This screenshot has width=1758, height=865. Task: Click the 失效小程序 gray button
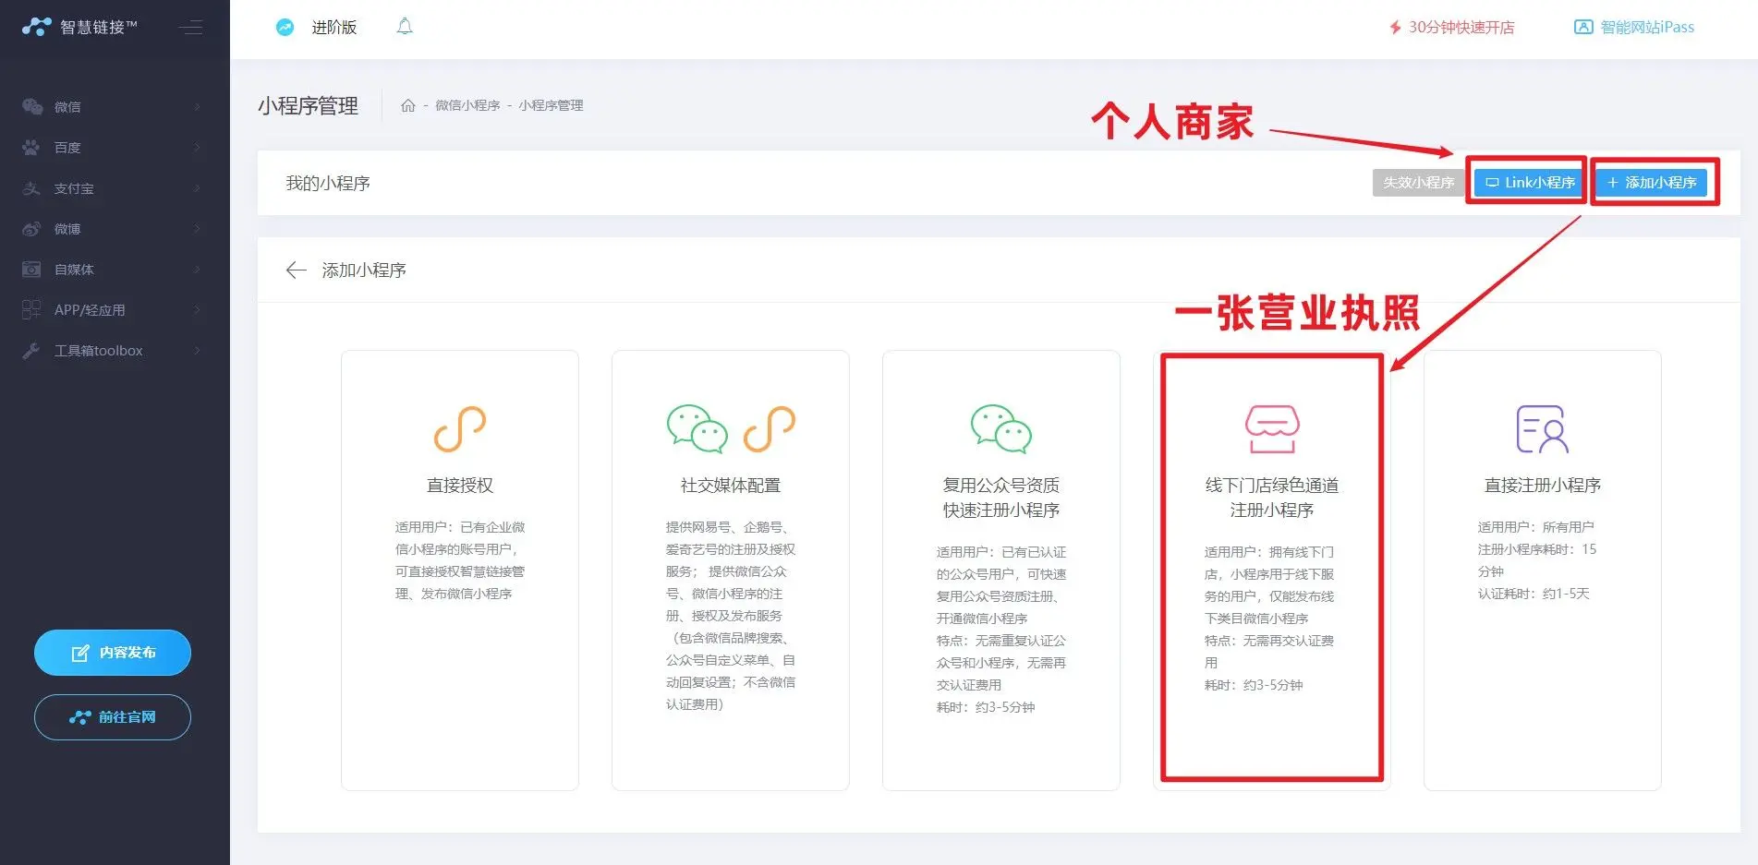point(1417,183)
